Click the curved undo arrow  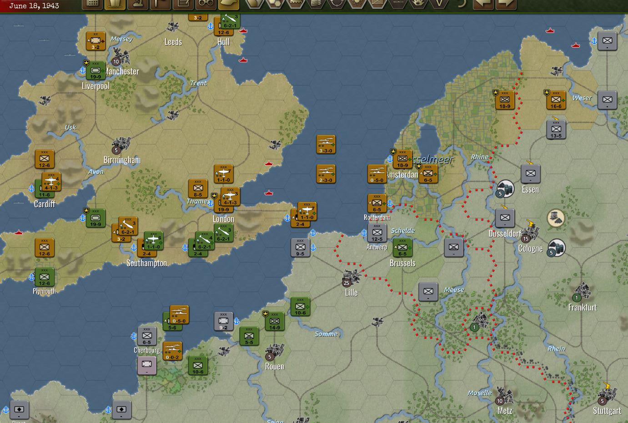[x=462, y=4]
